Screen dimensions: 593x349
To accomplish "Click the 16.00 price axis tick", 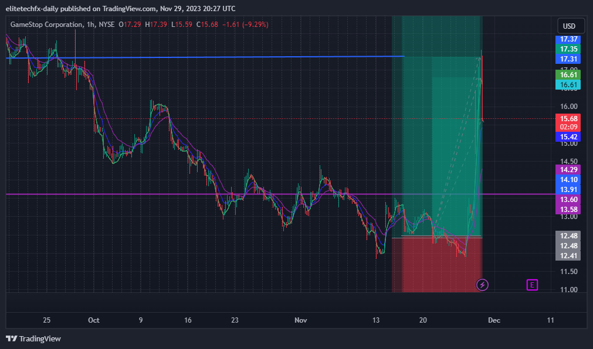I will pos(569,107).
